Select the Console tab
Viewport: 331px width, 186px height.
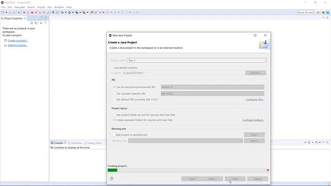pos(58,143)
